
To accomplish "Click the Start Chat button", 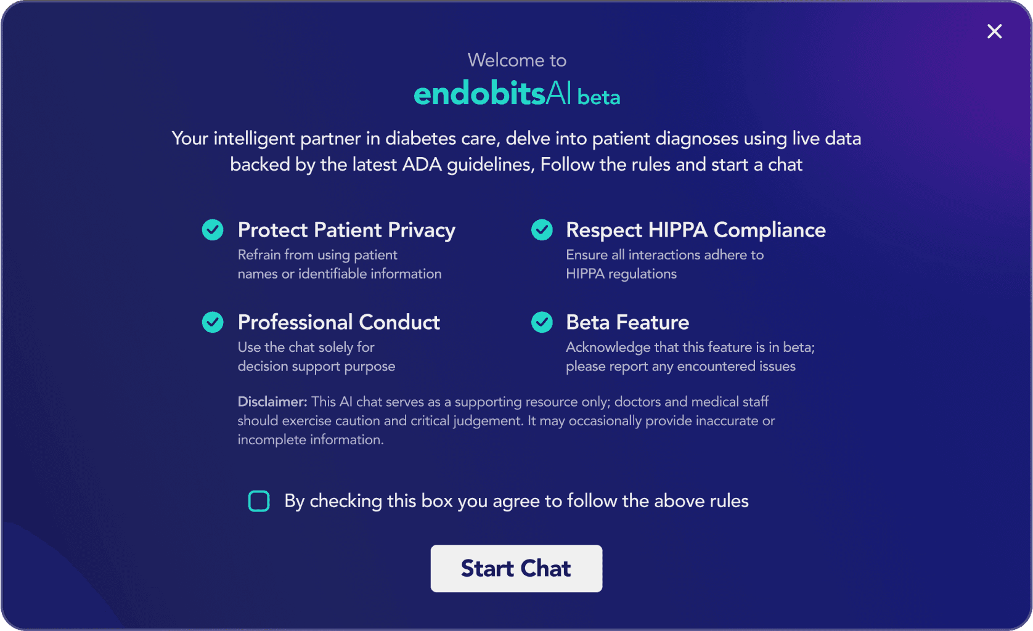I will (516, 568).
